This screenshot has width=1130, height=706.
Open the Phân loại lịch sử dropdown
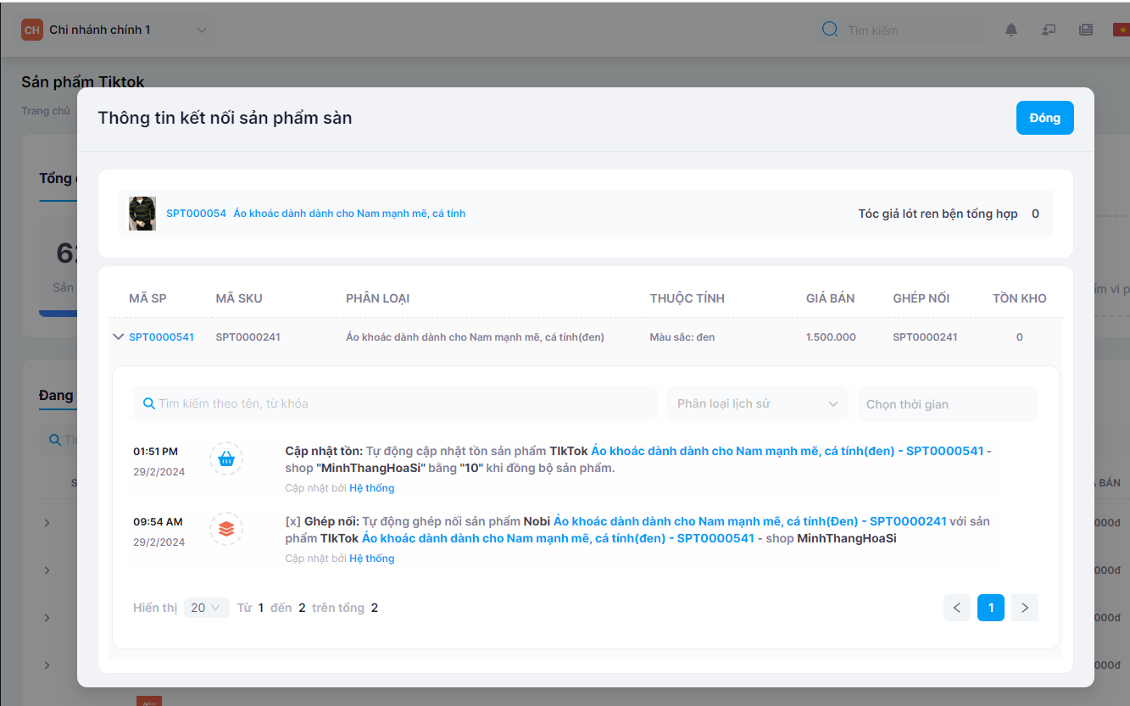[x=756, y=403]
